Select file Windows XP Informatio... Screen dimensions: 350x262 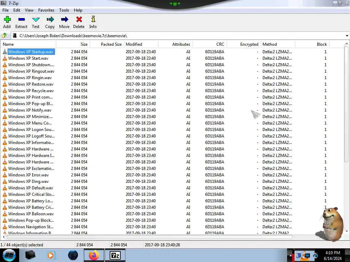(31, 142)
